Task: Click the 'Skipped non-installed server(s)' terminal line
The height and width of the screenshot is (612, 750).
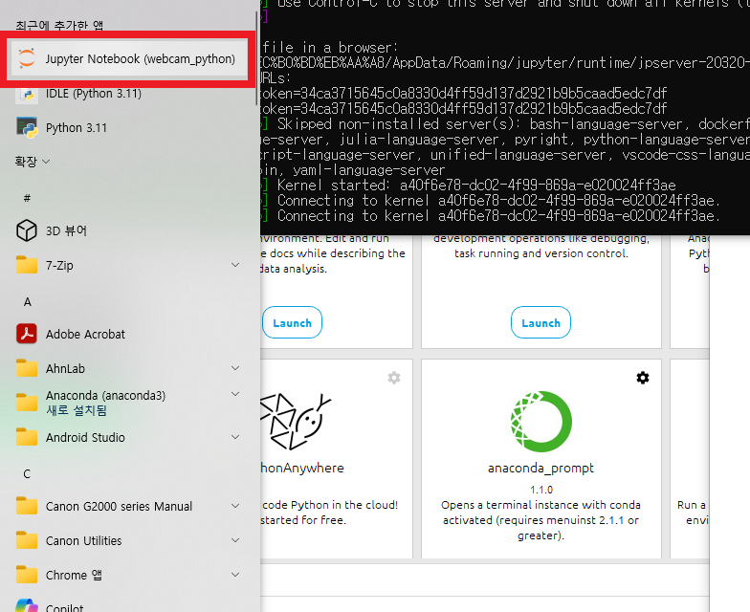Action: pyautogui.click(x=513, y=124)
